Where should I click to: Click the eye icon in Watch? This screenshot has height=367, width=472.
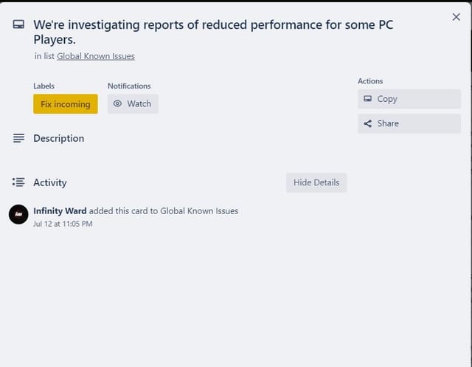[x=117, y=104]
